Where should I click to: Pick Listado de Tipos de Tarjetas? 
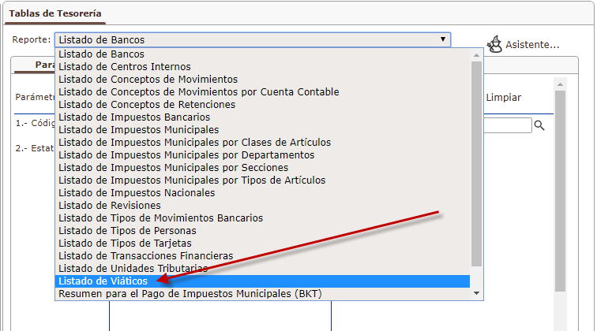pos(262,243)
